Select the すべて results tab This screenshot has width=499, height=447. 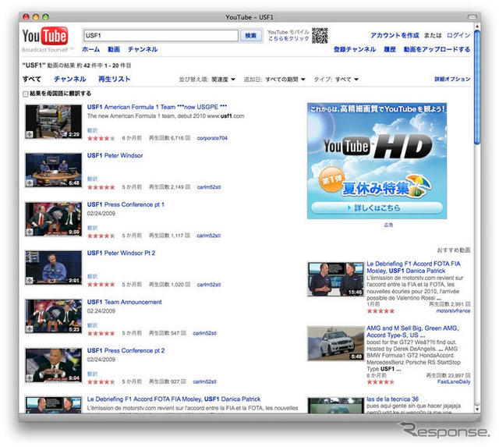(x=31, y=79)
